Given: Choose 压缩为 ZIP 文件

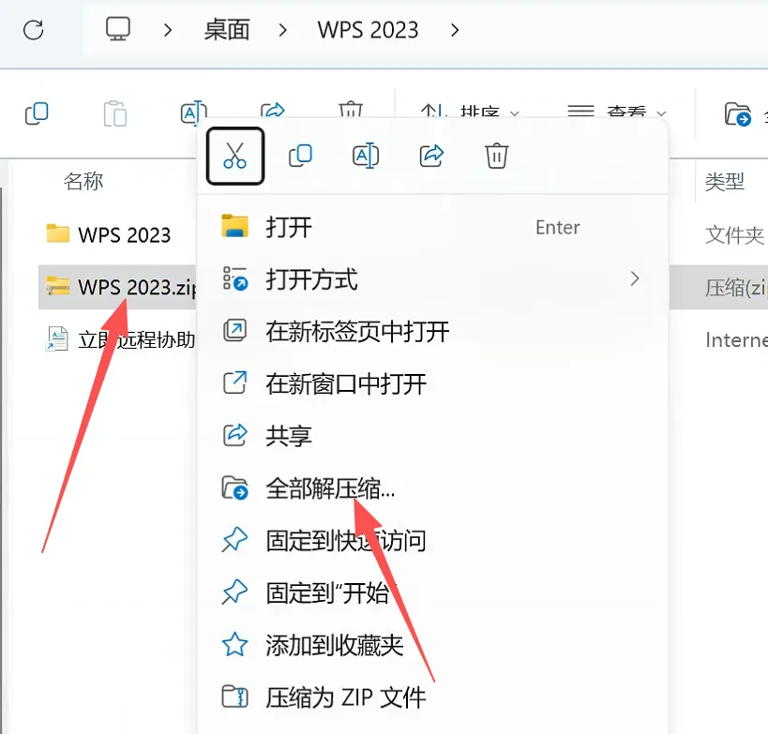Looking at the screenshot, I should [432, 697].
